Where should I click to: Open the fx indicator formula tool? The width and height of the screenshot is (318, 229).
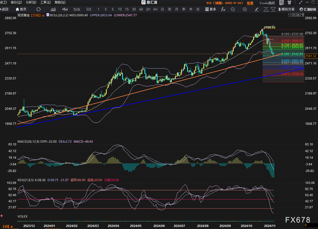[223, 9]
